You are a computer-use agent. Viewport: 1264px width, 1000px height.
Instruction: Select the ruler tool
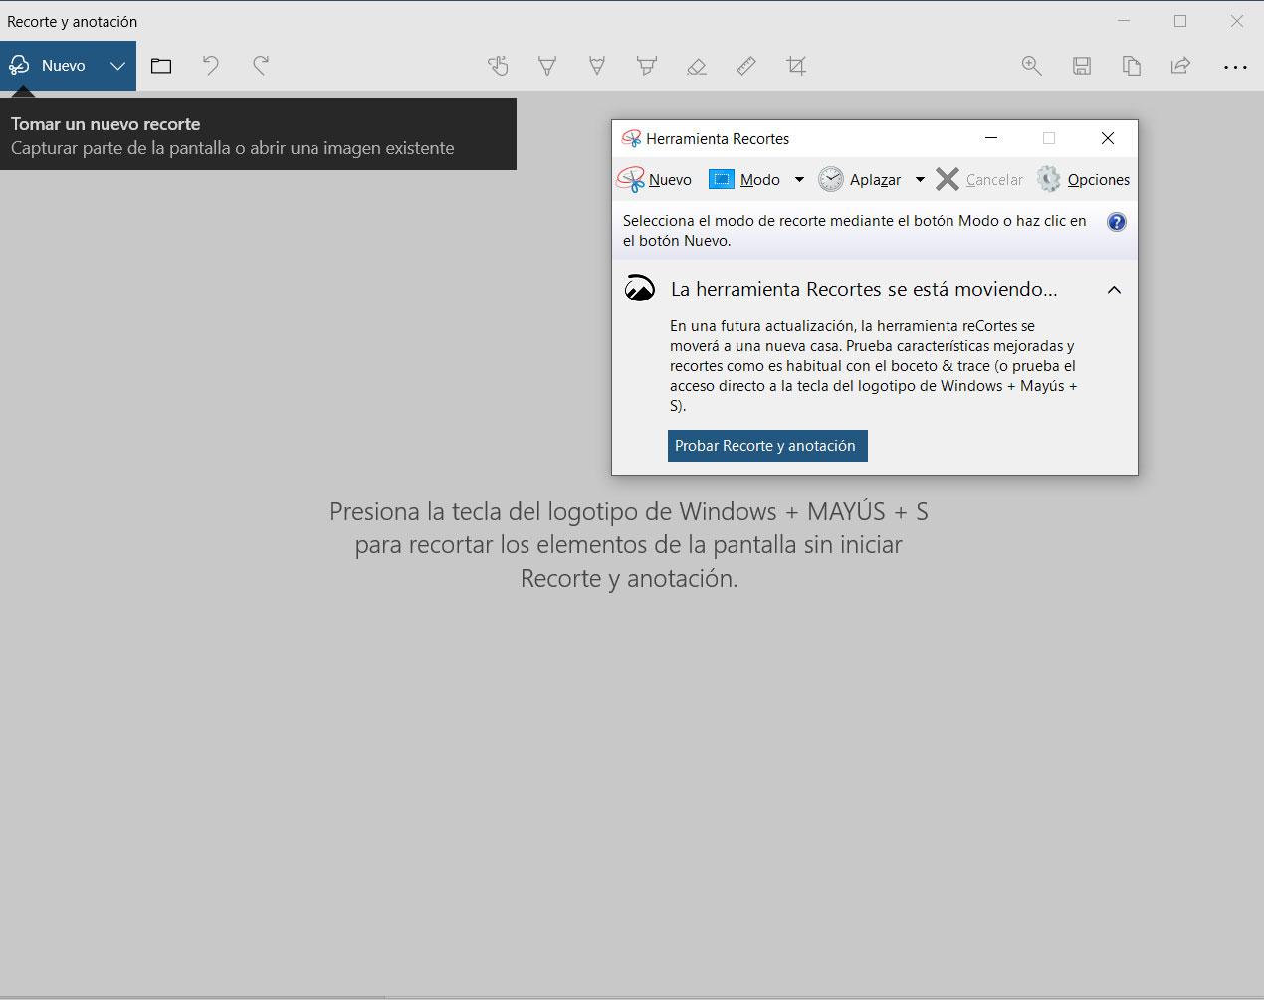pyautogui.click(x=746, y=66)
